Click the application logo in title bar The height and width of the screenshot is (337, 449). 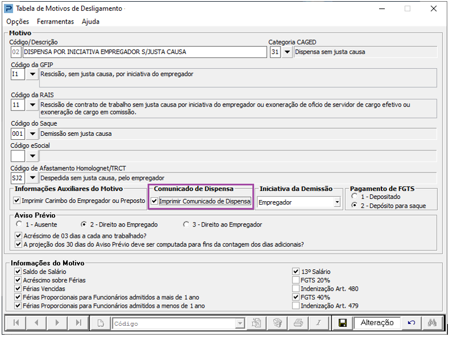8,8
